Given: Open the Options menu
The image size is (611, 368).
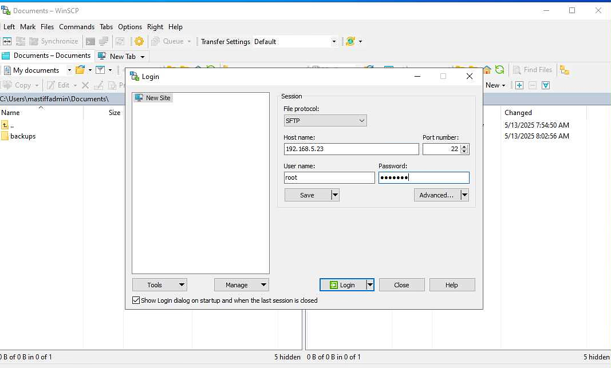Looking at the screenshot, I should point(130,27).
